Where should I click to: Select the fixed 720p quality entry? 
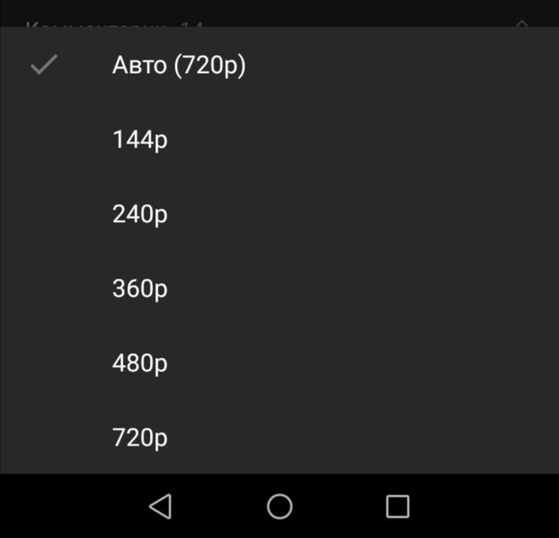coord(140,438)
